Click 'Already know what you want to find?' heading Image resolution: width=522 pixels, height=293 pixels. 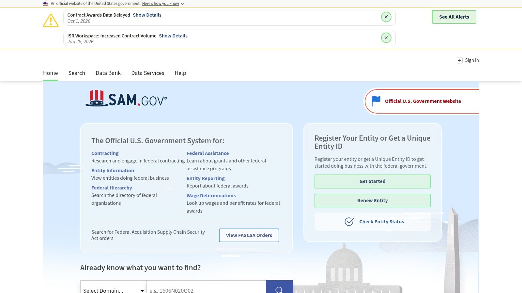(x=140, y=268)
